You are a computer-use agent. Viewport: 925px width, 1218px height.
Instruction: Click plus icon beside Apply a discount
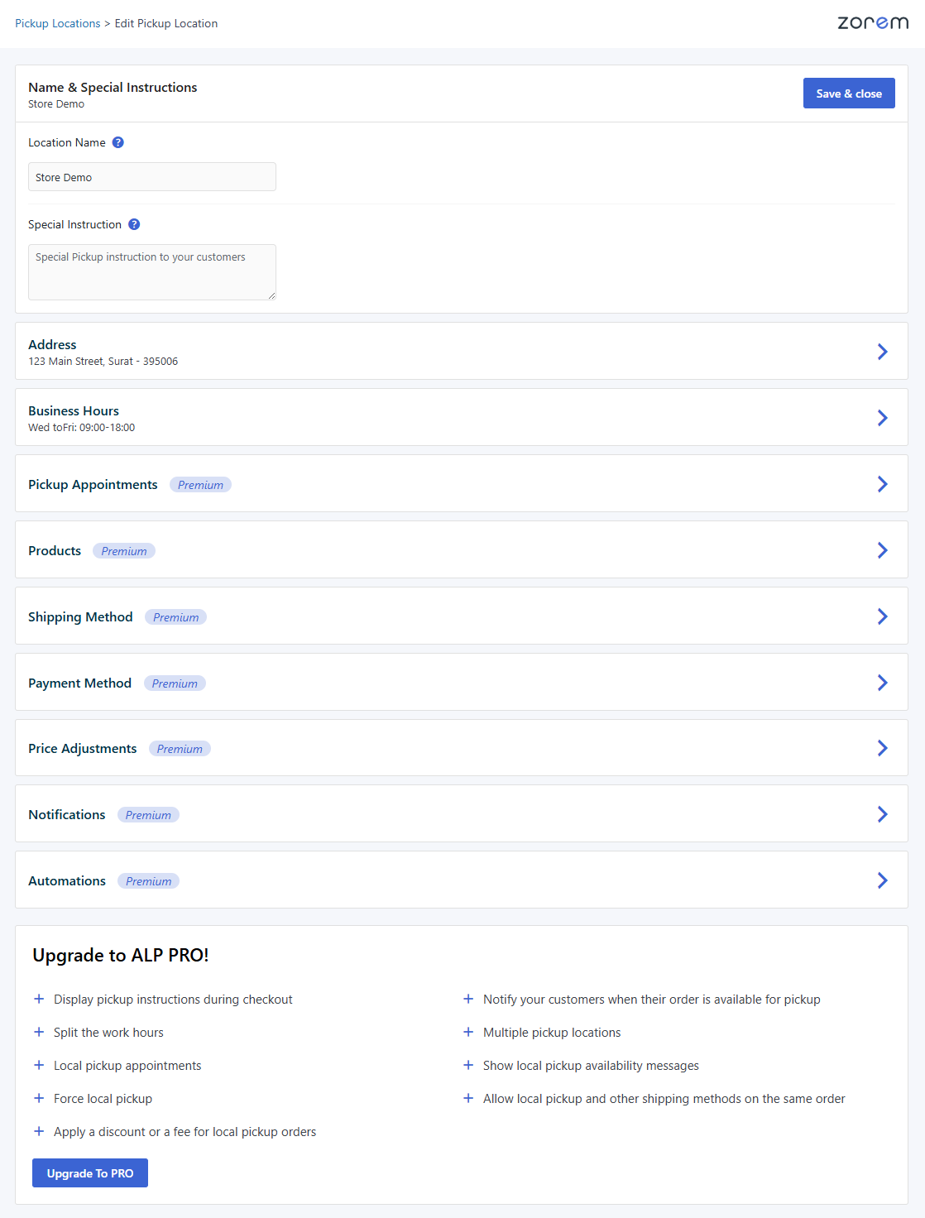click(39, 1131)
